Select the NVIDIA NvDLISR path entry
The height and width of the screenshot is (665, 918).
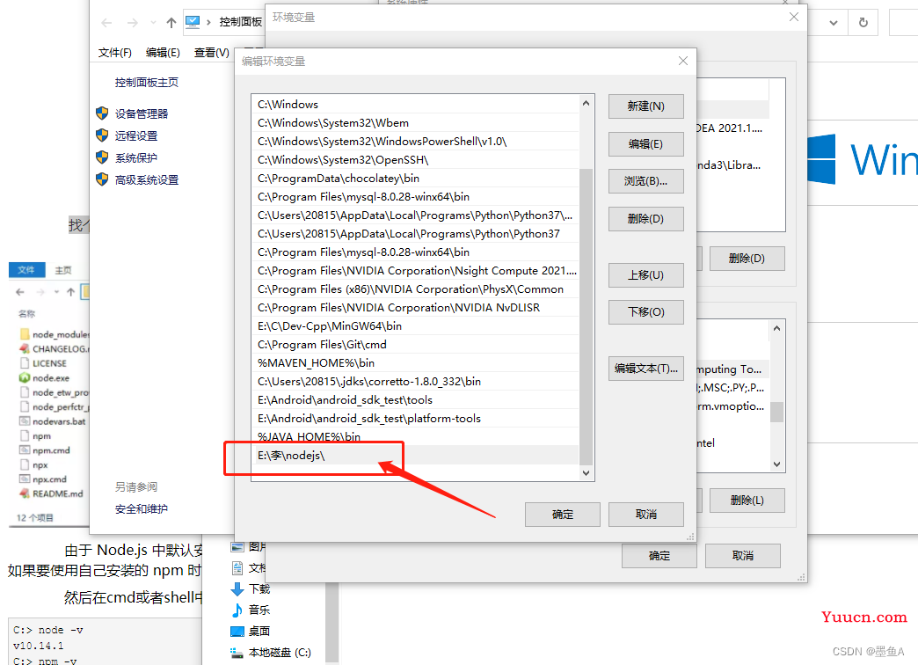coord(415,308)
